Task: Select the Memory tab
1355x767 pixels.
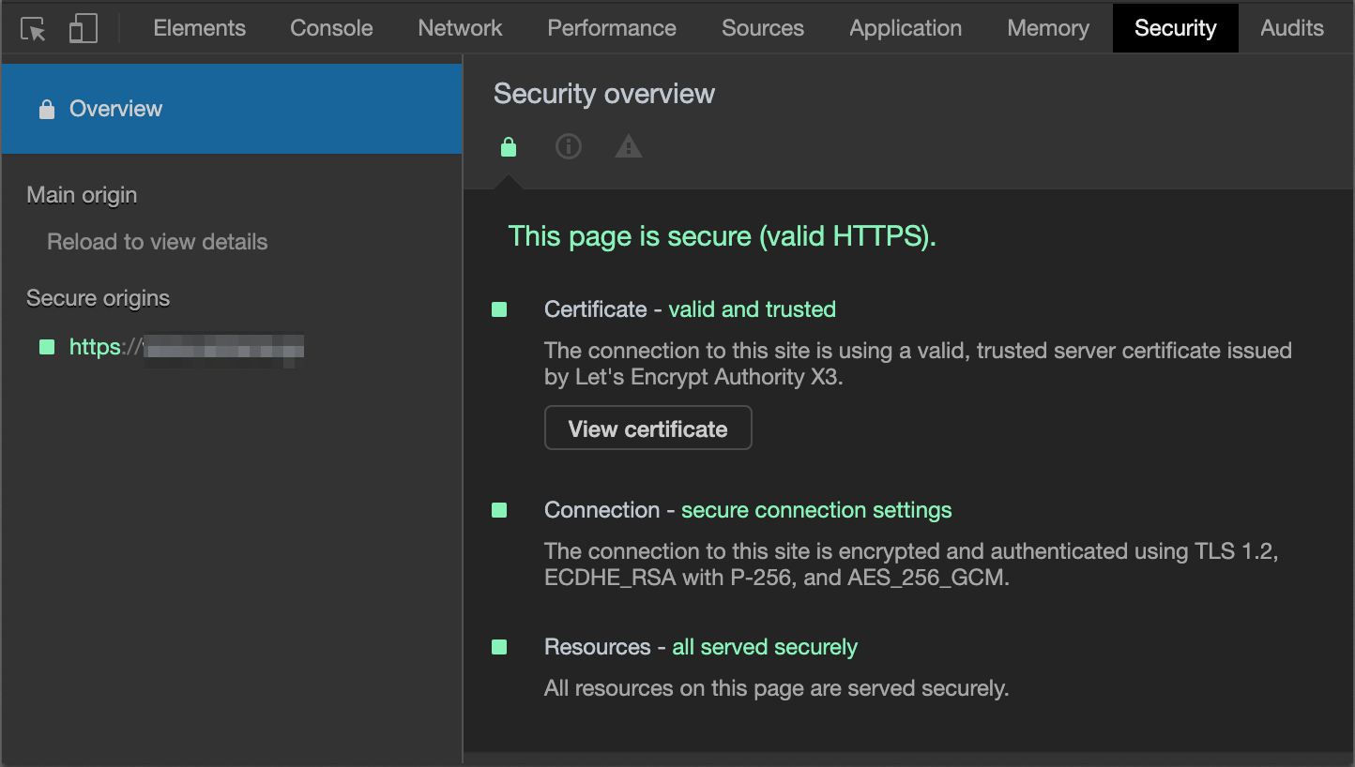Action: click(1048, 28)
